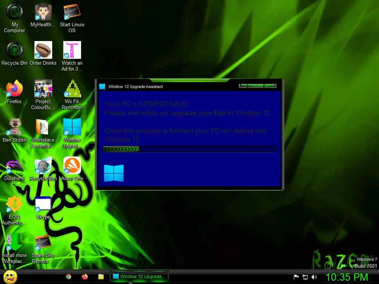
Task: Open the file explorer taskbar icon
Action: [101, 277]
